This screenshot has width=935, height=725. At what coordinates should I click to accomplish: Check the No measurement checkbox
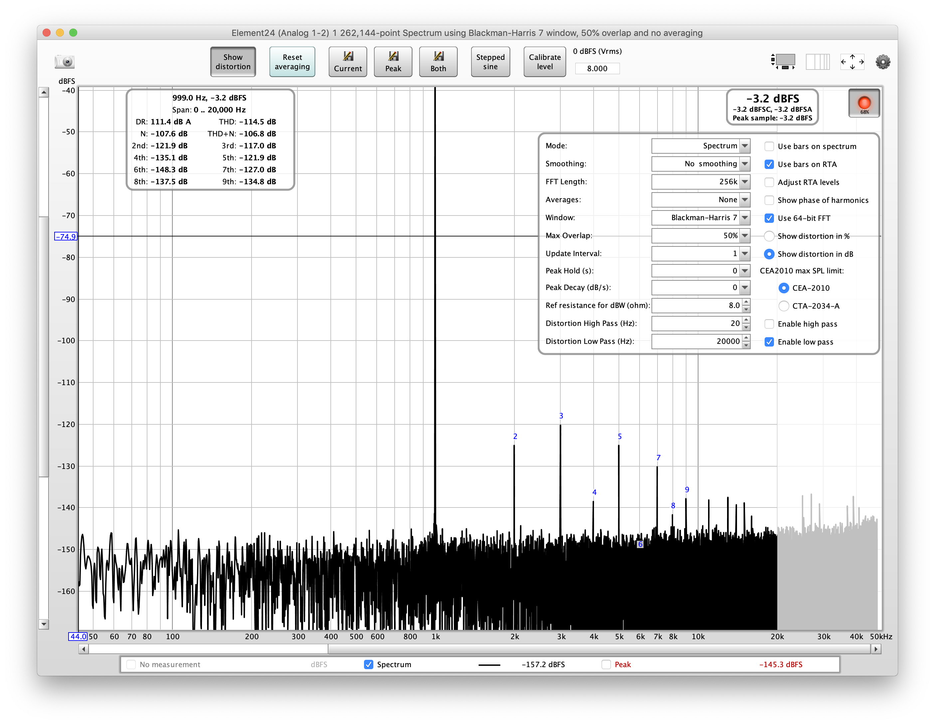pos(131,665)
